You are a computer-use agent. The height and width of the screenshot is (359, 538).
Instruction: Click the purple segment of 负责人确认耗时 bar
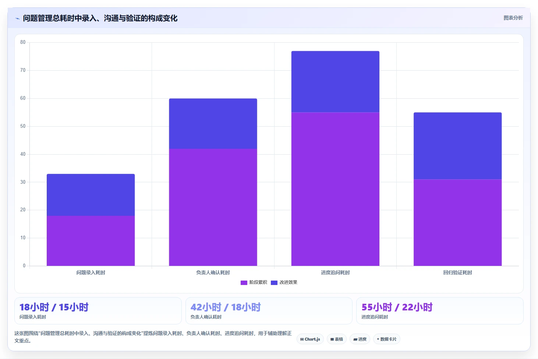click(213, 207)
